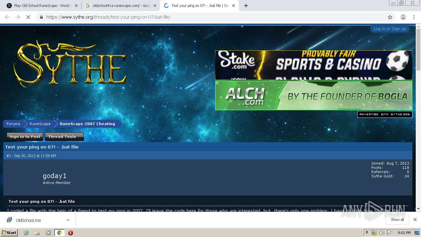Show hidden system tray icons
The image size is (421, 237).
tap(367, 233)
